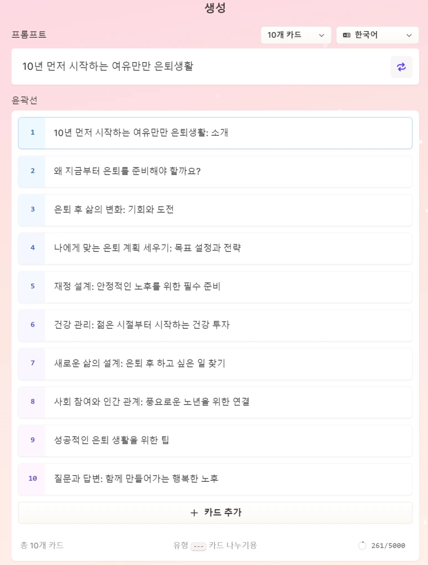Click the plus icon on 카드 추가
Image resolution: width=428 pixels, height=565 pixels.
[x=194, y=513]
